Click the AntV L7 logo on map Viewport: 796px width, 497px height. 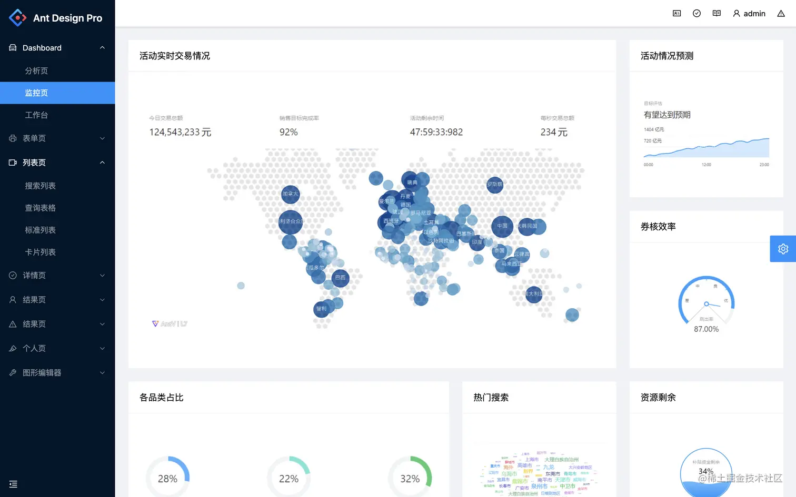170,324
